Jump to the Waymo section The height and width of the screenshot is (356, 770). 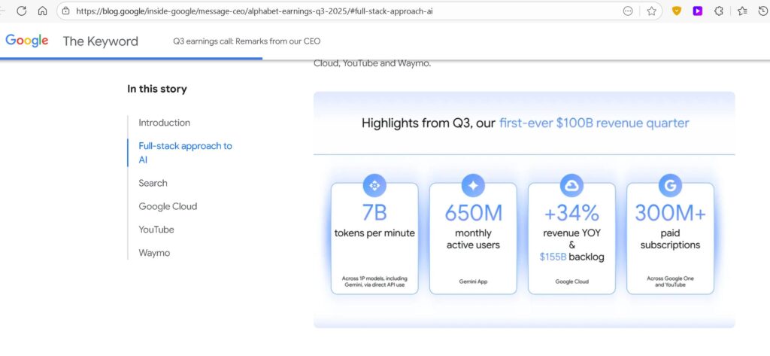[154, 253]
